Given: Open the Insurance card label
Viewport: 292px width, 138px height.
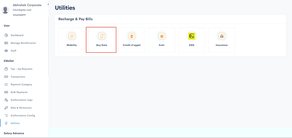Looking at the screenshot, I should point(222,45).
